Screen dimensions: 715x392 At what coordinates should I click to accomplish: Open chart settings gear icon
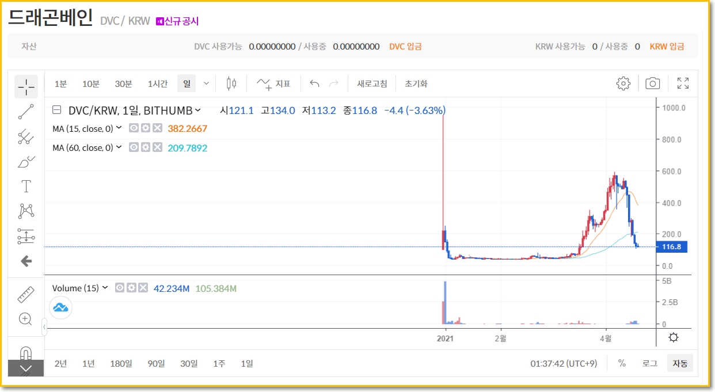pyautogui.click(x=623, y=83)
